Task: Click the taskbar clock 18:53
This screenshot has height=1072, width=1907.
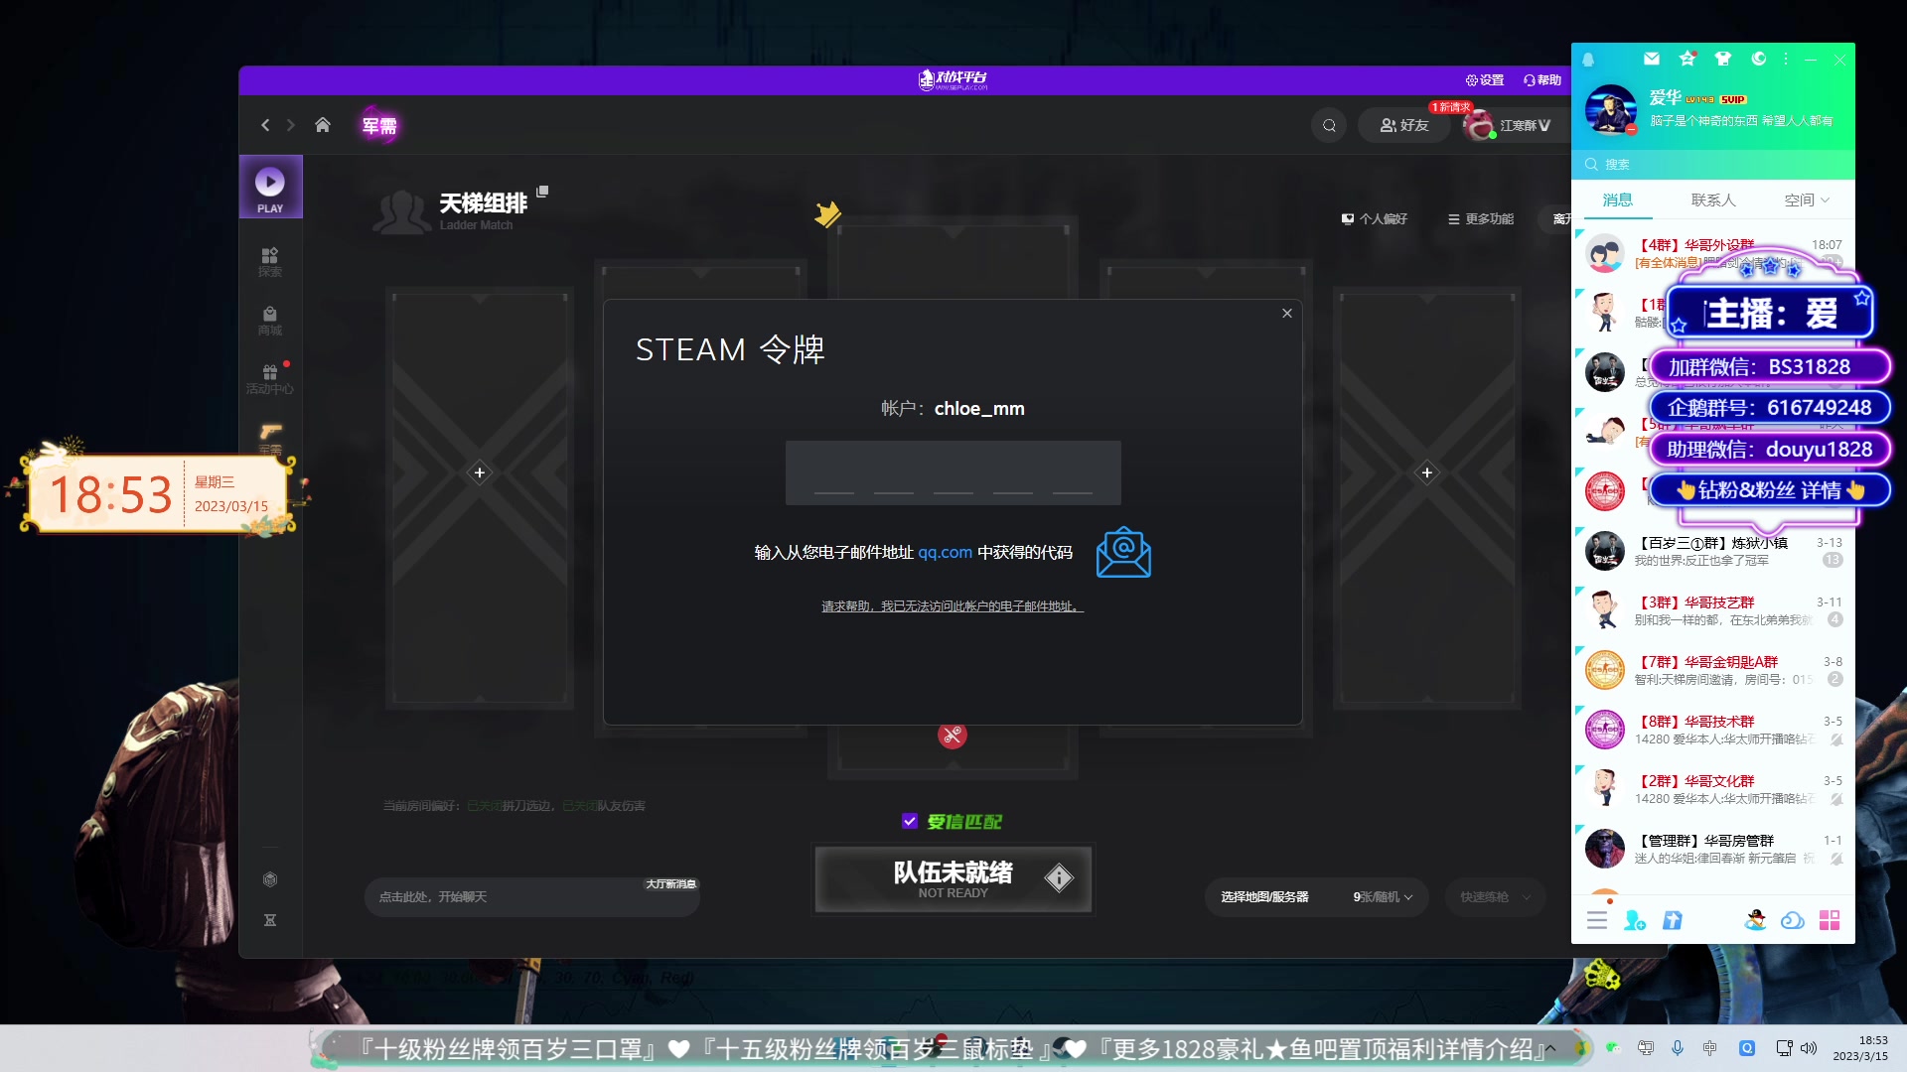Action: (1860, 1048)
